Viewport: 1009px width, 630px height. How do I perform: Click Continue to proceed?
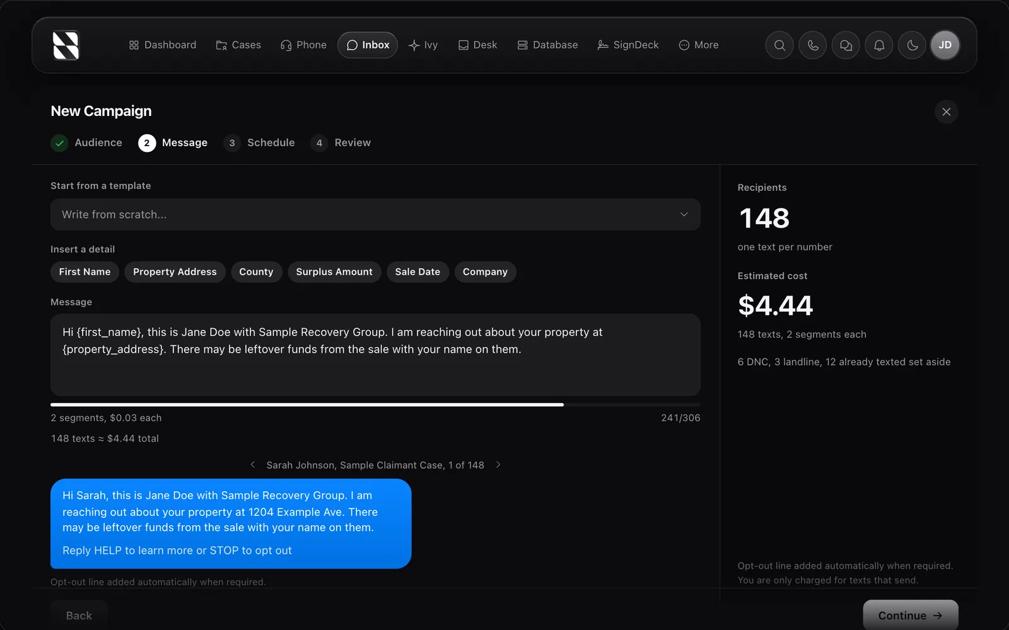click(x=911, y=616)
